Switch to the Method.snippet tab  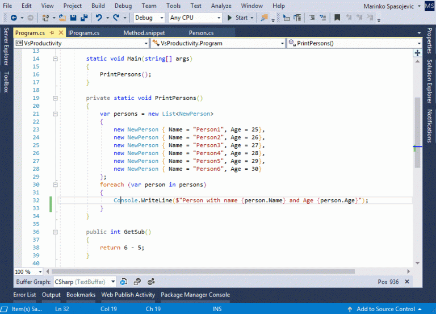pyautogui.click(x=144, y=33)
